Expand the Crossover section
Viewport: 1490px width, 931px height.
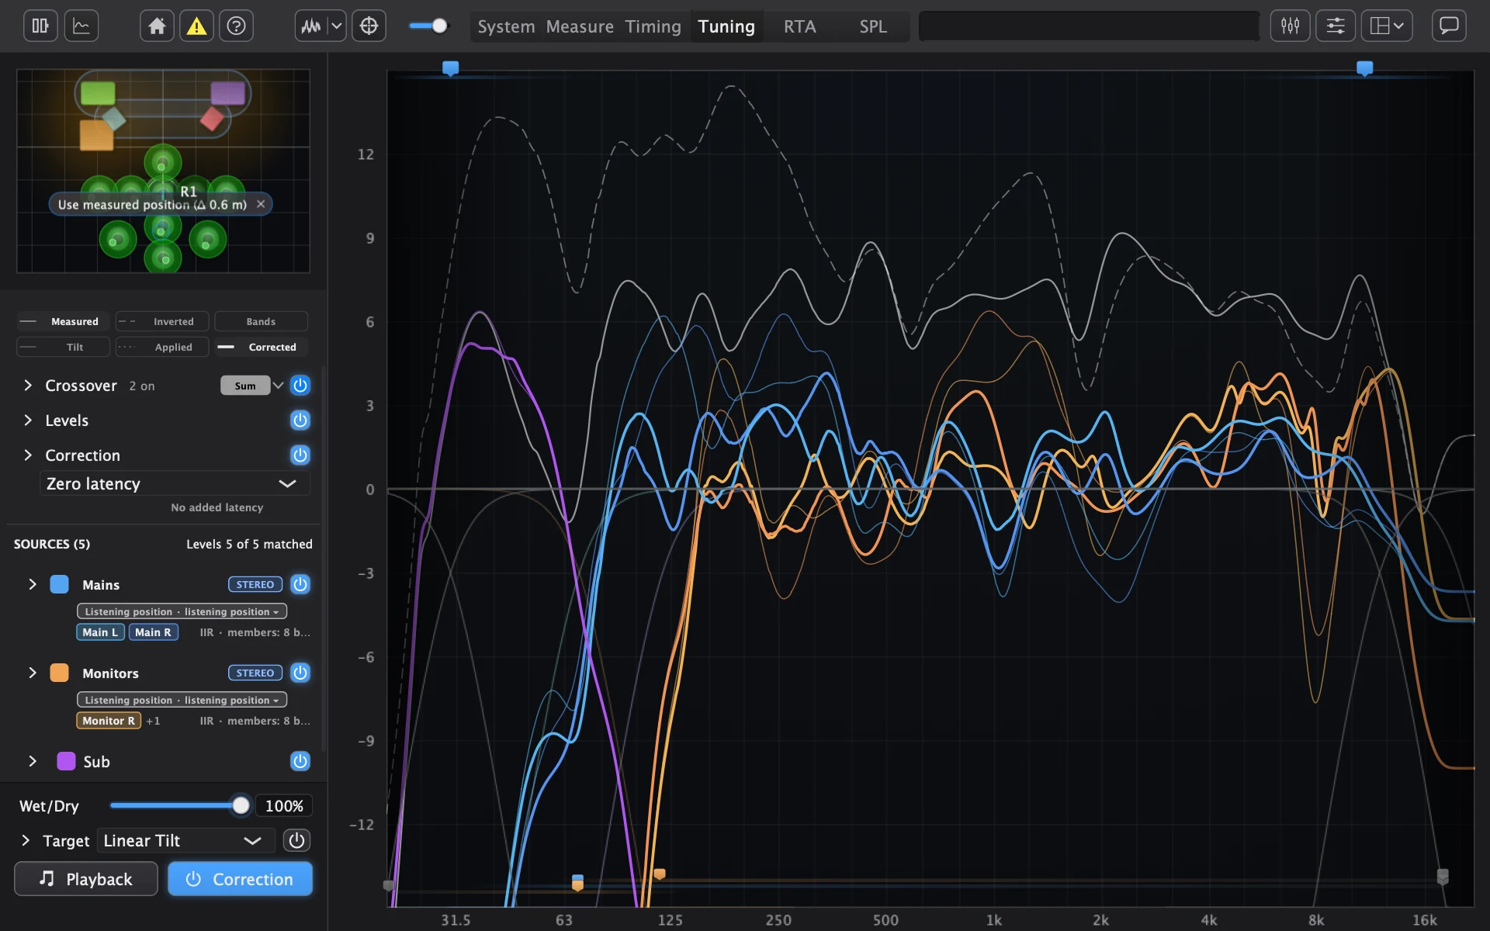[x=28, y=386]
